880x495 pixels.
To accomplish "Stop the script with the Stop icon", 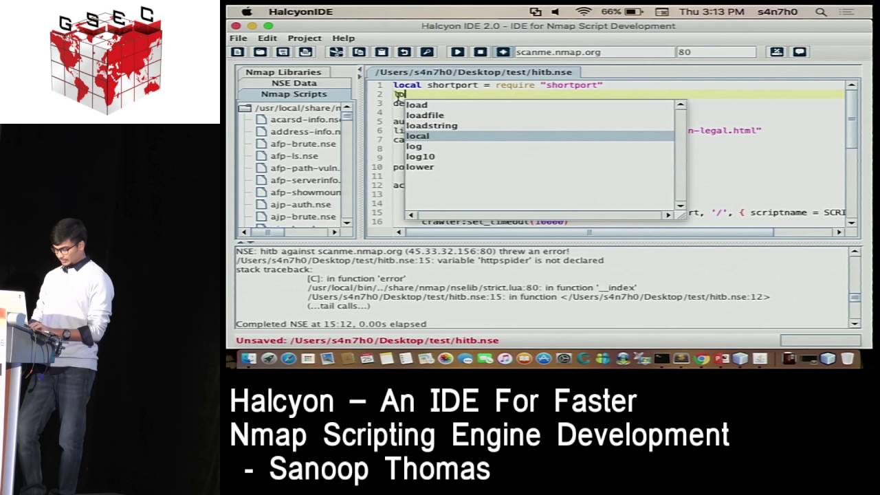I will 481,52.
